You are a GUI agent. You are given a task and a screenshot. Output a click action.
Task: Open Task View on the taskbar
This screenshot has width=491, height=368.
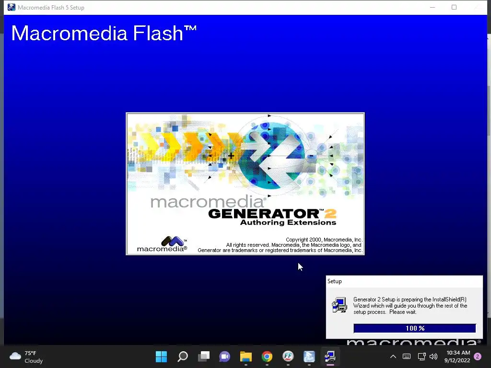pyautogui.click(x=203, y=356)
